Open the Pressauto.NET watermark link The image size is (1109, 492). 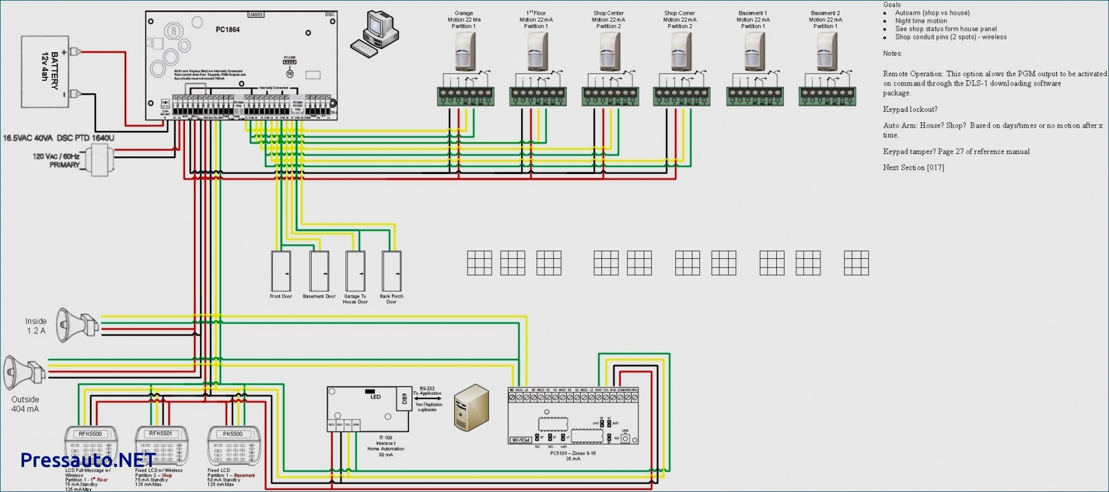[88, 460]
